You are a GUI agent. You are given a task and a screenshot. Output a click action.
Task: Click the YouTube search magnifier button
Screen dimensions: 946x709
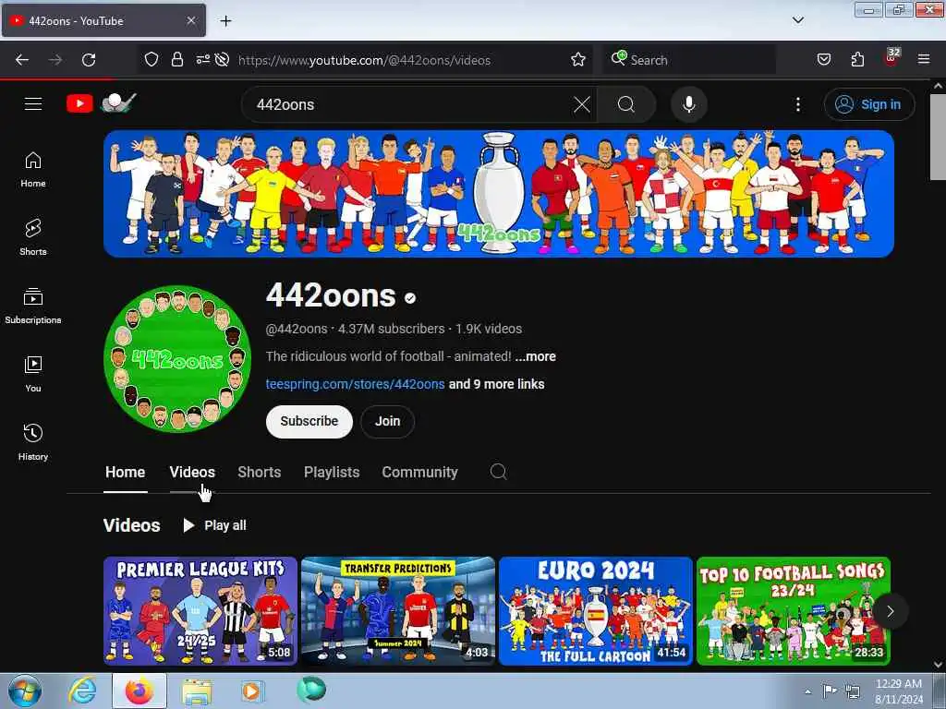[626, 104]
